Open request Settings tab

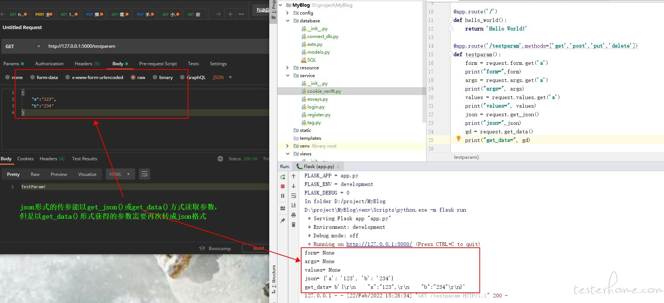pyautogui.click(x=218, y=64)
